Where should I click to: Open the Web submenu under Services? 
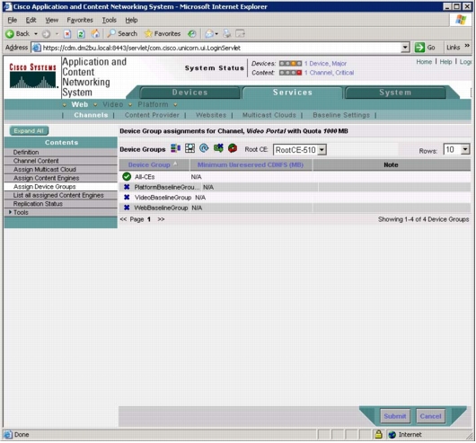click(80, 104)
